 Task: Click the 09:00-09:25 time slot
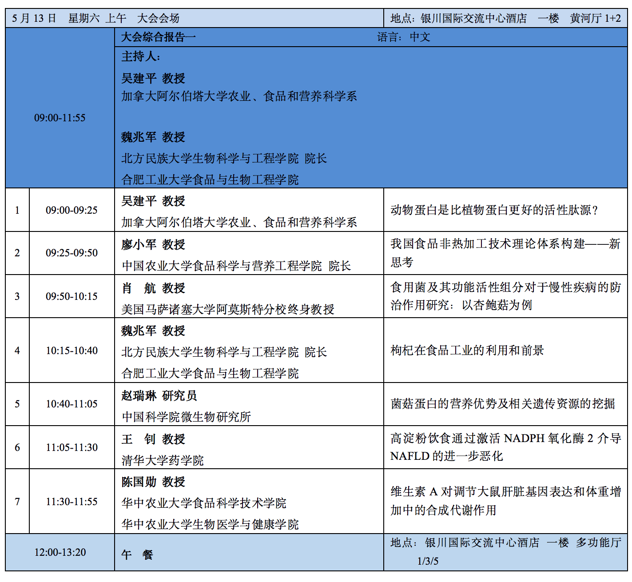click(72, 210)
